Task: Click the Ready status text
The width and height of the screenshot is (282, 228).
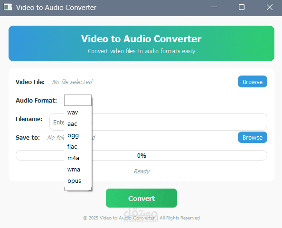Action: pos(141,171)
